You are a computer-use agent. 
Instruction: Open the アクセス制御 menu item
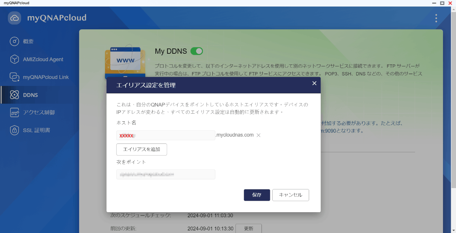tap(39, 113)
